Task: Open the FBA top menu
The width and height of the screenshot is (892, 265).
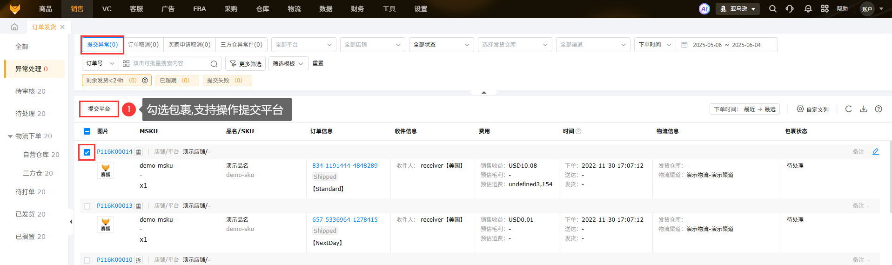Action: click(200, 9)
